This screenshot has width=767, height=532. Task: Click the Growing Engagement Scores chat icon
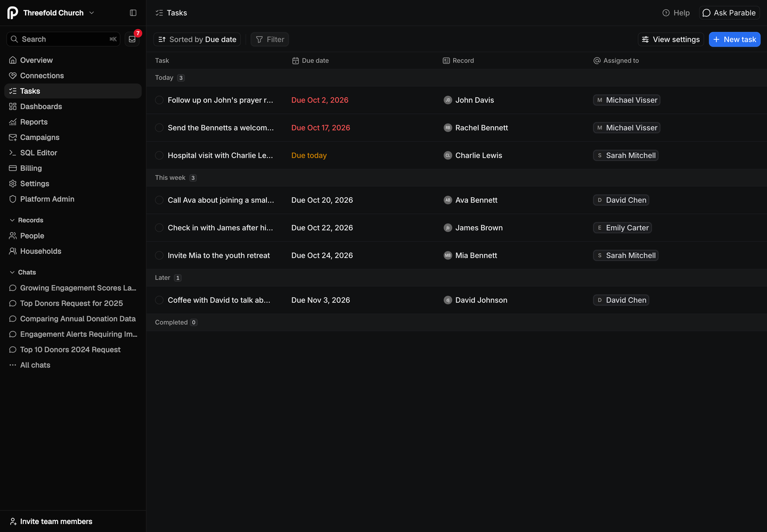tap(13, 288)
